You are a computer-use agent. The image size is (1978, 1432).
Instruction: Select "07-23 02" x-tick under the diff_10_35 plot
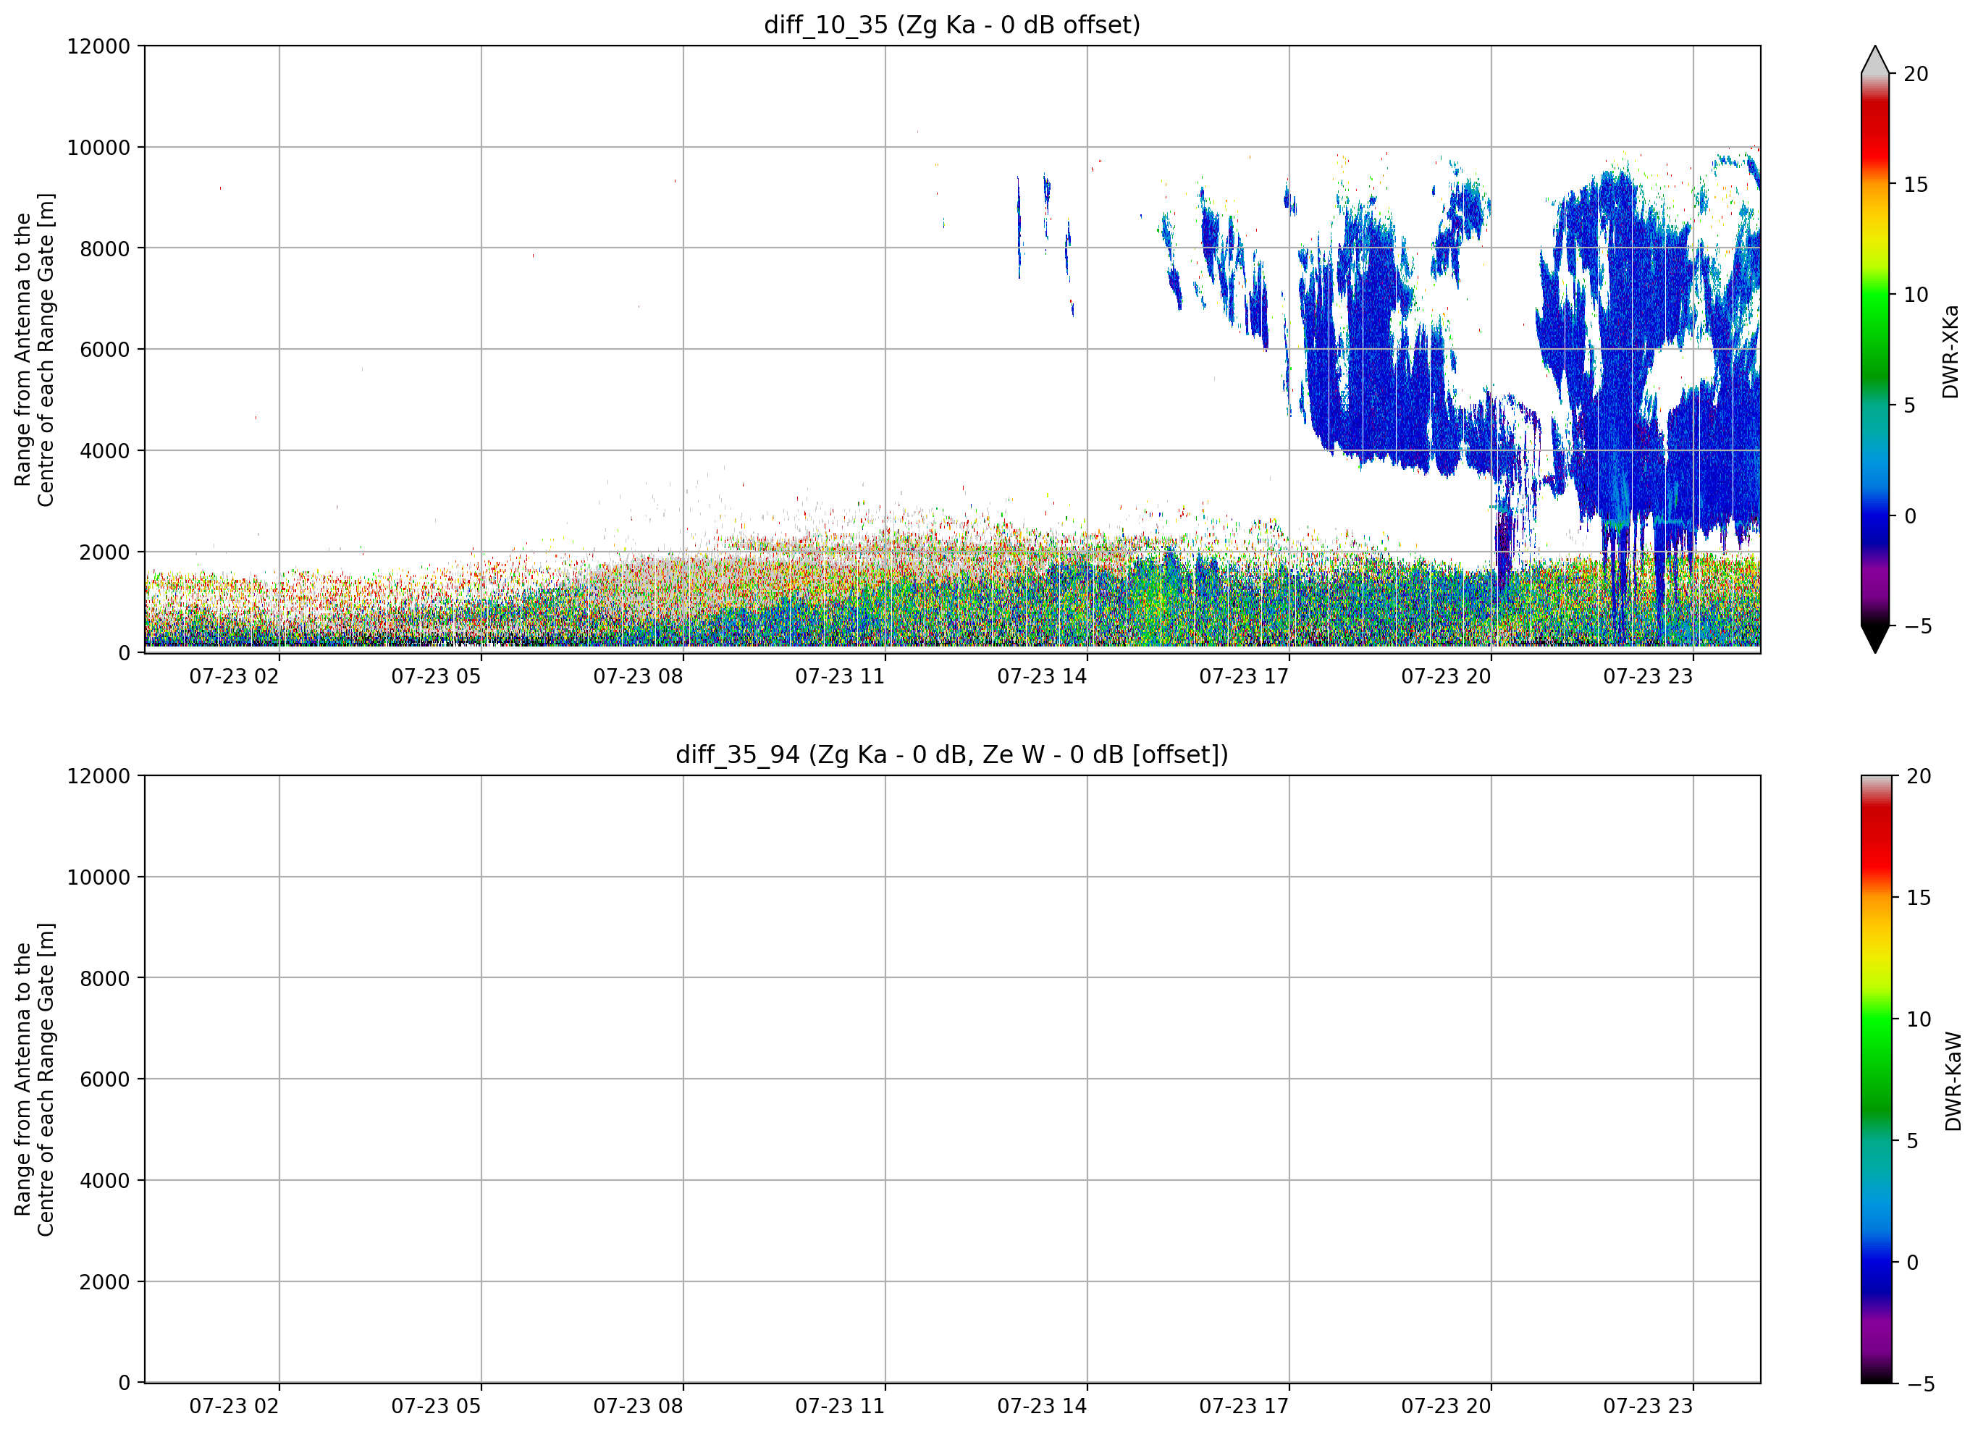[x=234, y=677]
